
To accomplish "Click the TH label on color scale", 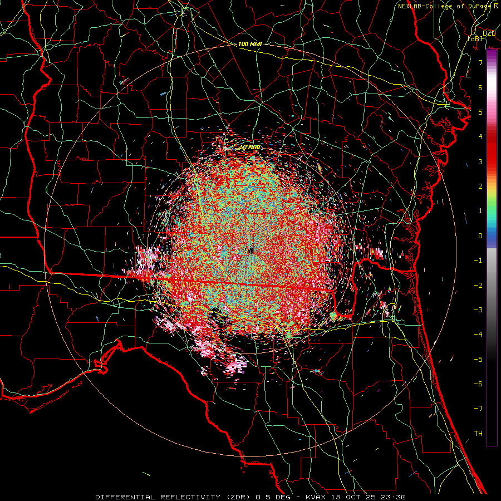I will tap(478, 434).
